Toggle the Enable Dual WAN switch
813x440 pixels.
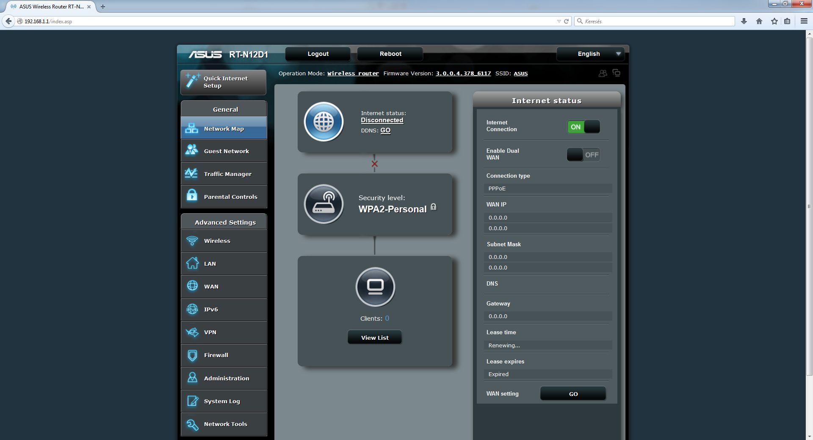tap(583, 155)
